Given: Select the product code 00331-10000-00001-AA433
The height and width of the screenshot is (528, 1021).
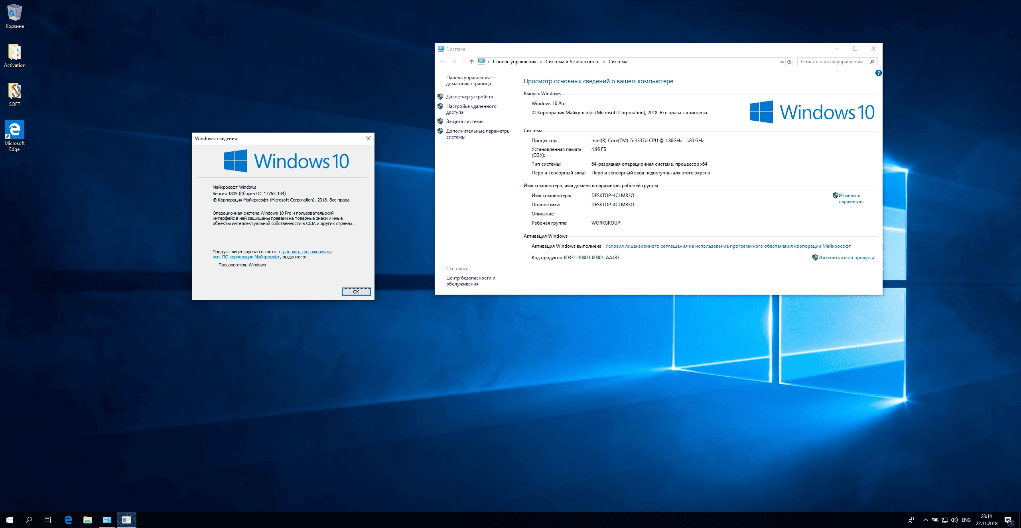Looking at the screenshot, I should pyautogui.click(x=591, y=258).
